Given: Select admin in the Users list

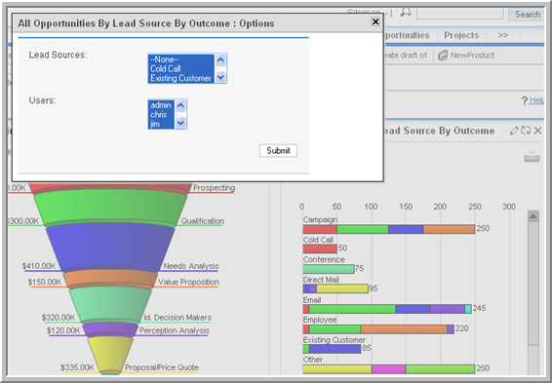Looking at the screenshot, I should pyautogui.click(x=161, y=105).
